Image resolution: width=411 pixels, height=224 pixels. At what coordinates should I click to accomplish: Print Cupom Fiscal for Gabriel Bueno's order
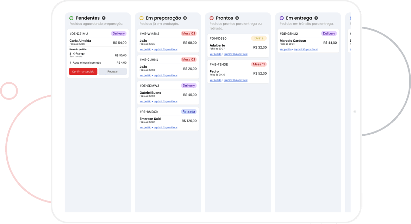(x=166, y=101)
